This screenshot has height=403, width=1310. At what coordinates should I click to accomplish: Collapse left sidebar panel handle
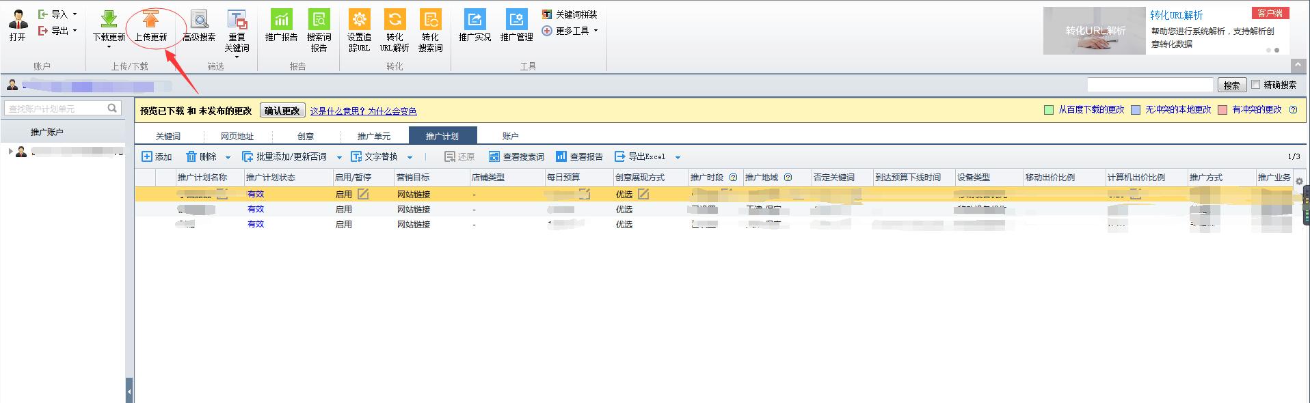tap(129, 391)
